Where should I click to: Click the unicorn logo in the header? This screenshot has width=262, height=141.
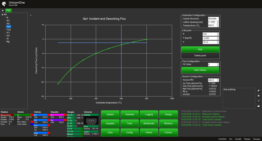(4, 4)
